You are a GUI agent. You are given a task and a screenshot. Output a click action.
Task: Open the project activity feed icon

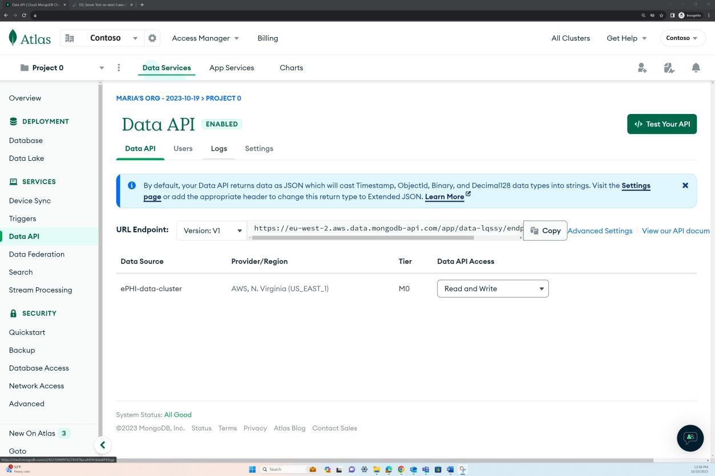coord(669,67)
